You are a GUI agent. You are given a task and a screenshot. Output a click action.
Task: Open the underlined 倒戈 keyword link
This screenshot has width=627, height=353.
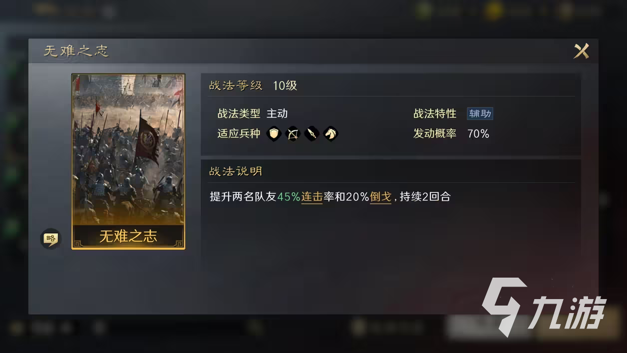coord(380,197)
